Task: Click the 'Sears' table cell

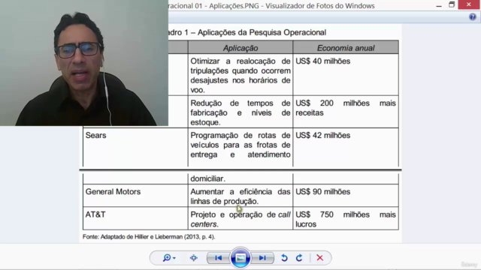Action: [135, 147]
